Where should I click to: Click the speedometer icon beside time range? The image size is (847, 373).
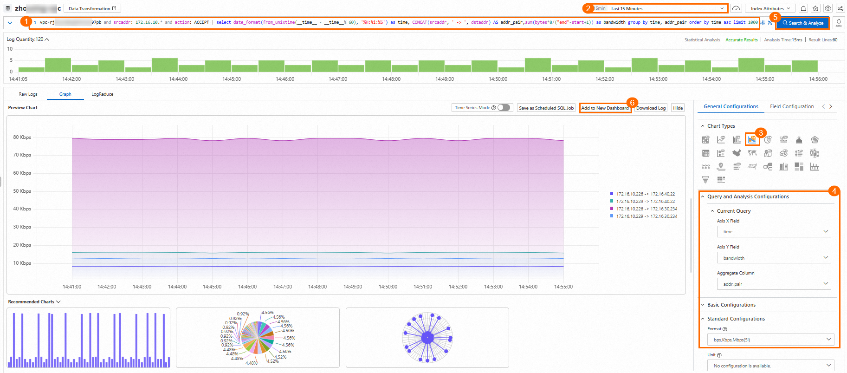736,8
